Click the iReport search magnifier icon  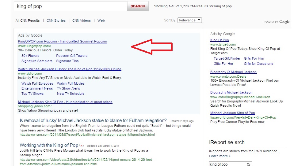pos(249,164)
